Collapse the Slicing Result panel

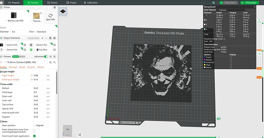point(254,7)
